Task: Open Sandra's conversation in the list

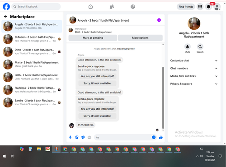Action: [x=32, y=102]
